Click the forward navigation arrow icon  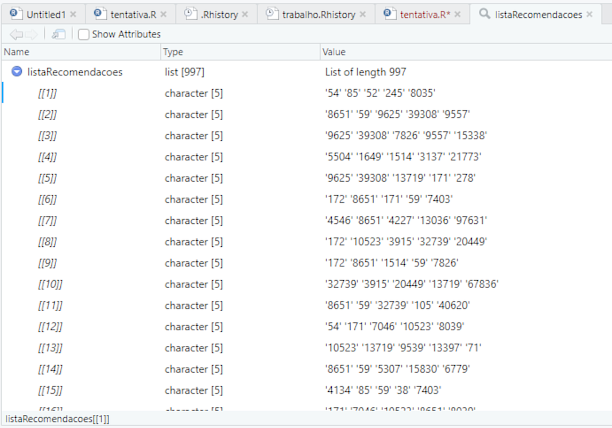[x=31, y=34]
